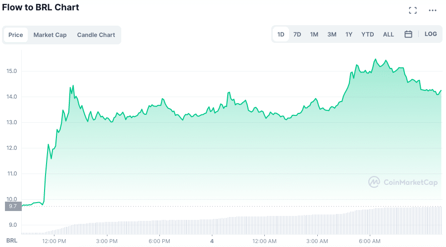Switch to the Price tab
Viewport: 446px width, 247px height.
coord(16,35)
